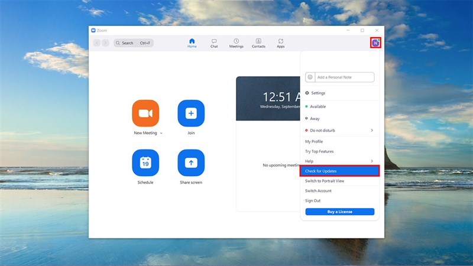This screenshot has width=473, height=266.
Task: Click the orange New Meeting camera icon
Action: (145, 113)
